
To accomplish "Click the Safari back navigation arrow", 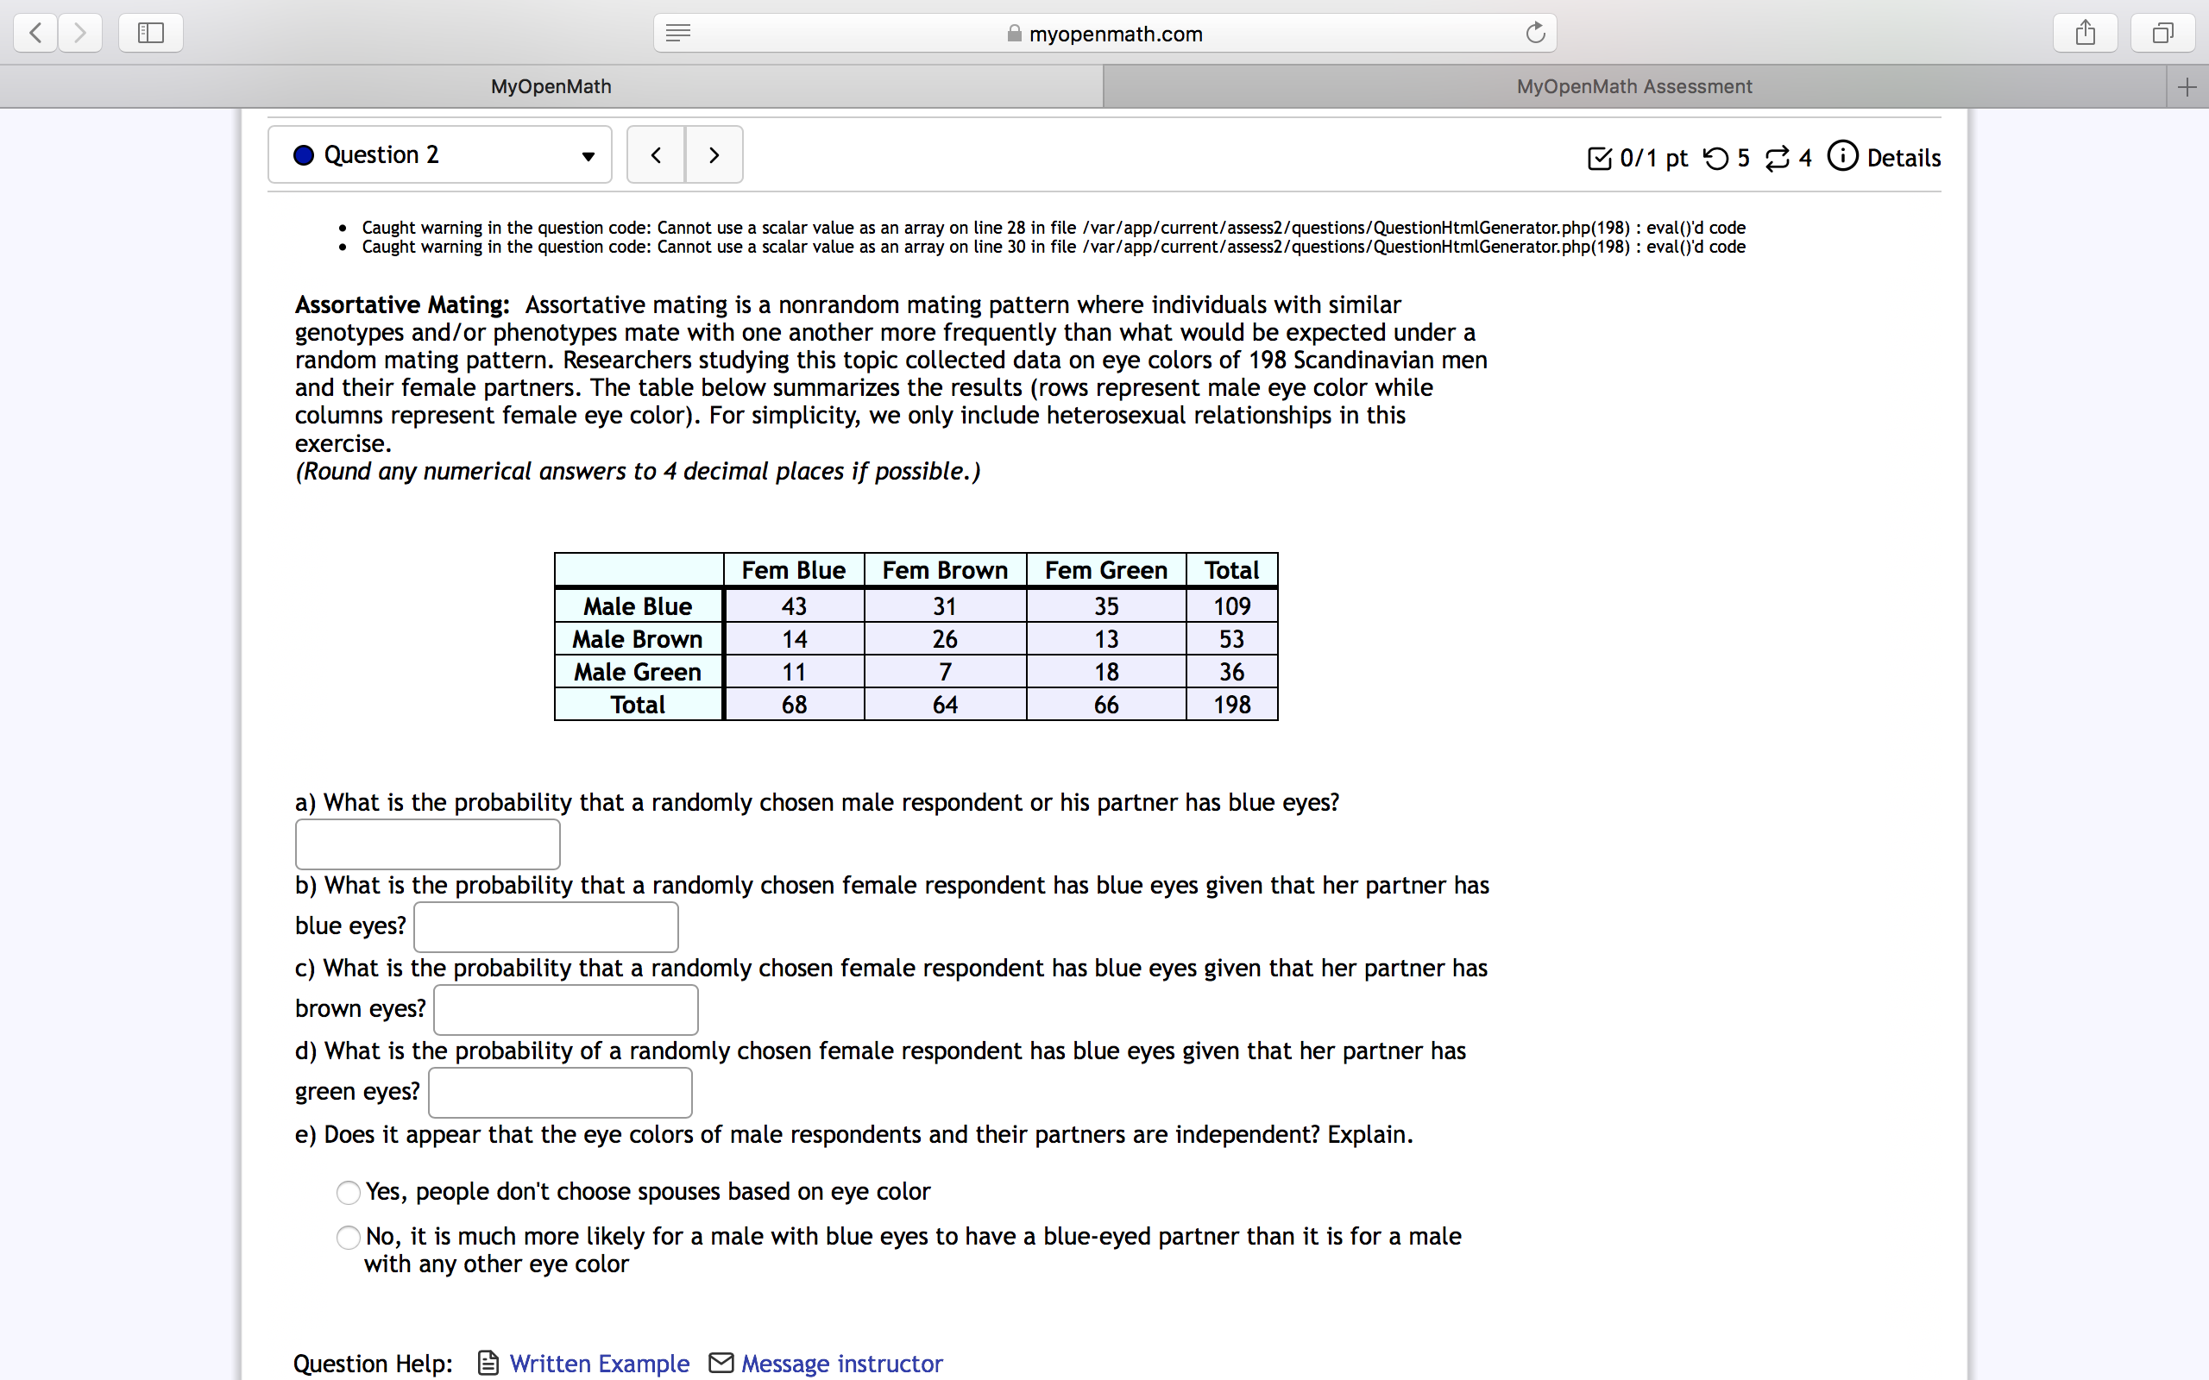I will point(36,34).
